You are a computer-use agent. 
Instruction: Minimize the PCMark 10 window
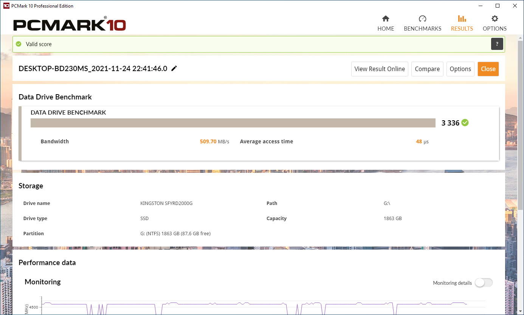(x=480, y=6)
